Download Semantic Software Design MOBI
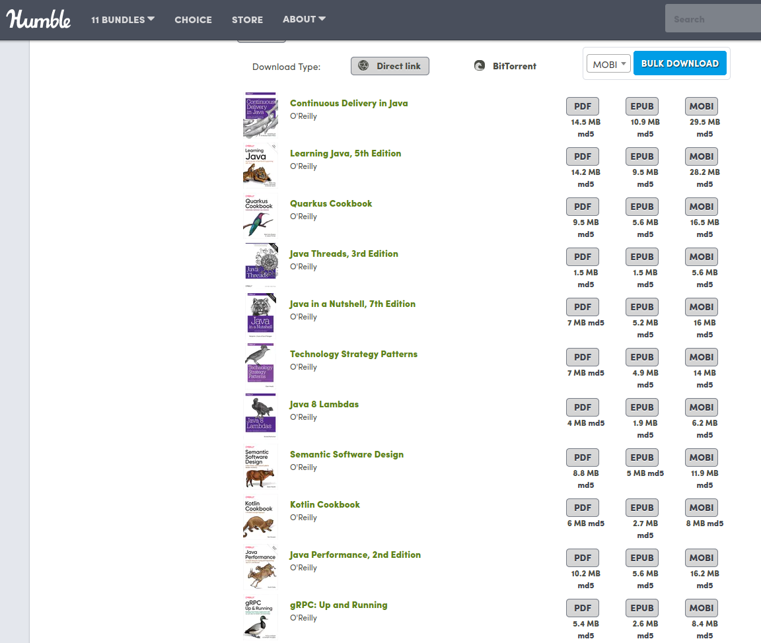Viewport: 761px width, 643px height. (702, 457)
